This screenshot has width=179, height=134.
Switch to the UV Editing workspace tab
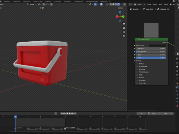point(26,1)
